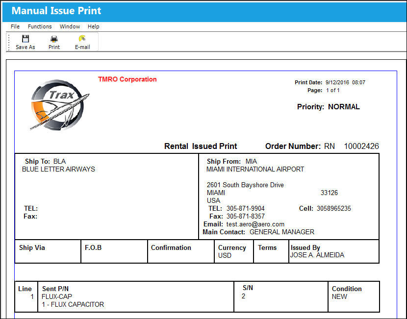Image resolution: width=407 pixels, height=319 pixels.
Task: Click the Line number 1 cell
Action: [x=32, y=296]
